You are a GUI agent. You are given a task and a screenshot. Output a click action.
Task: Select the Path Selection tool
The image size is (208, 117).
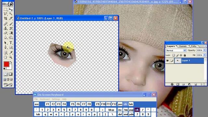(x=6, y=43)
